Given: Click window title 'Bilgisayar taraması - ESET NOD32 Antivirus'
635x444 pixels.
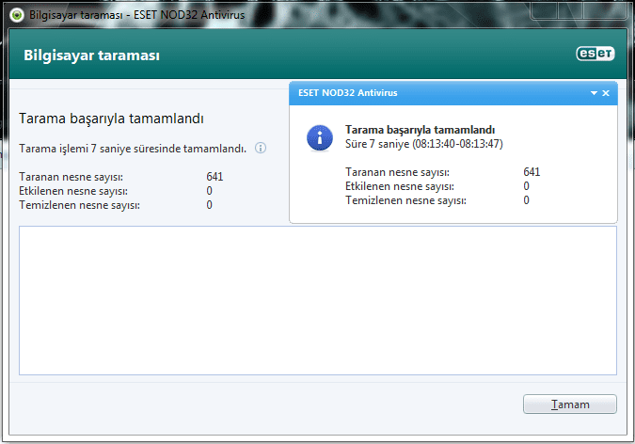Looking at the screenshot, I should [x=137, y=15].
